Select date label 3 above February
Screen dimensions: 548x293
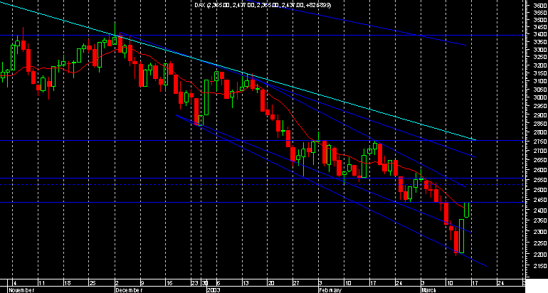pos(320,282)
